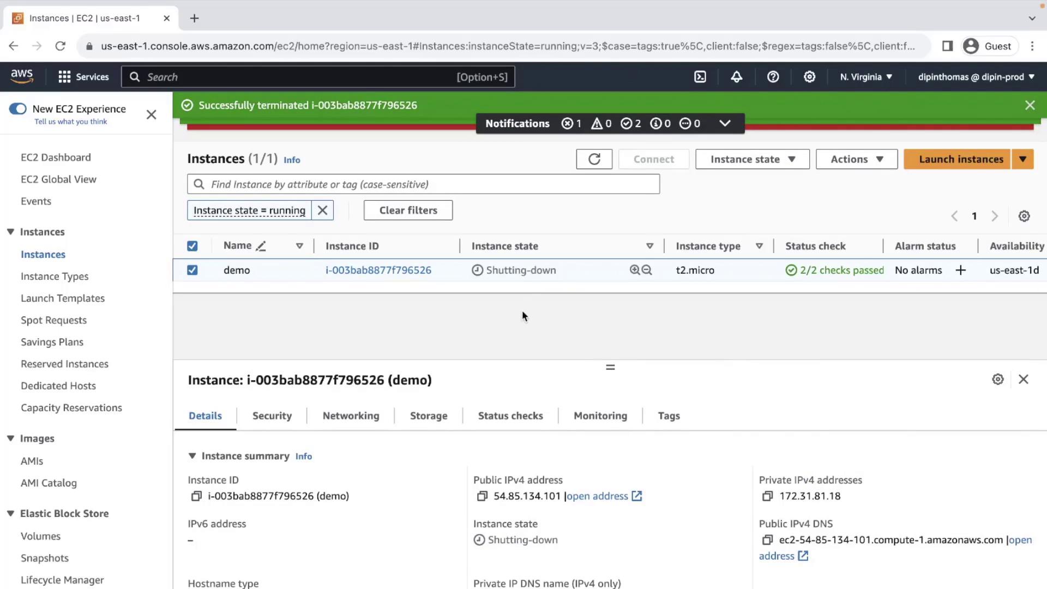Click the zoom-in filter icon on instance state
The width and height of the screenshot is (1047, 589).
point(634,270)
